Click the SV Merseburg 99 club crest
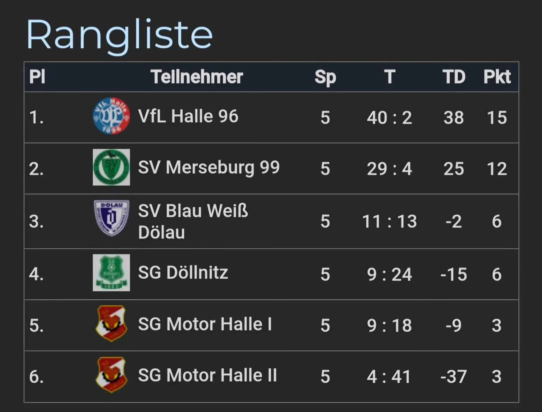Screen dimensions: 542x412 pyautogui.click(x=111, y=167)
